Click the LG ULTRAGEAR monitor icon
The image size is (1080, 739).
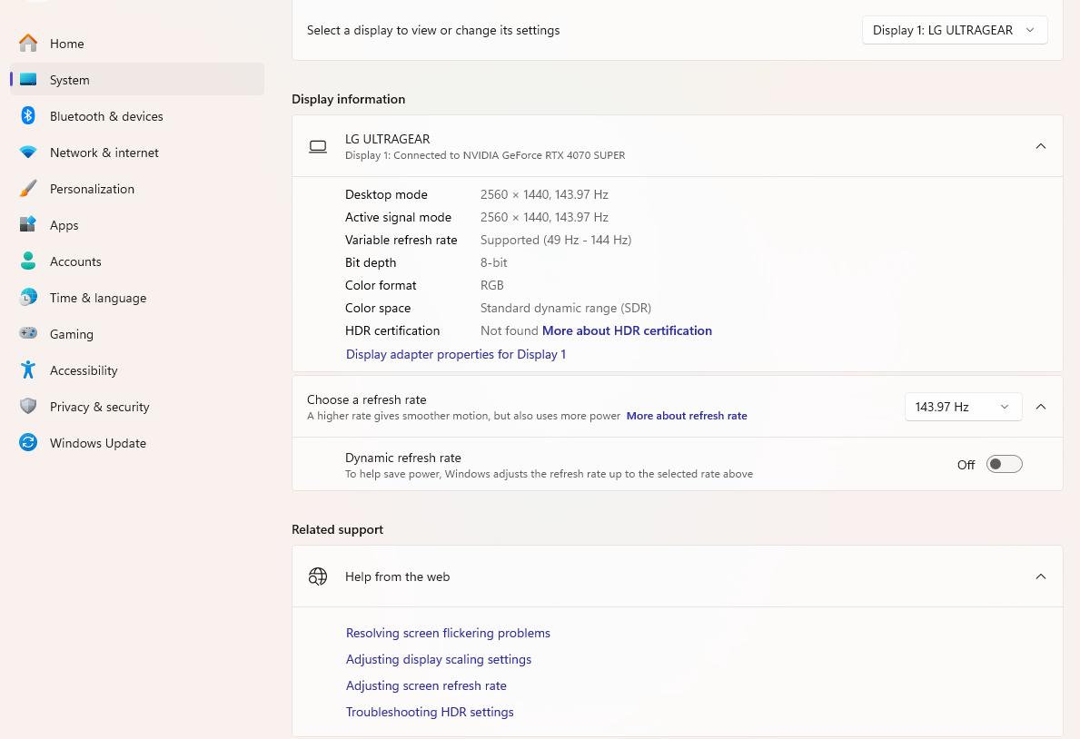click(x=318, y=147)
